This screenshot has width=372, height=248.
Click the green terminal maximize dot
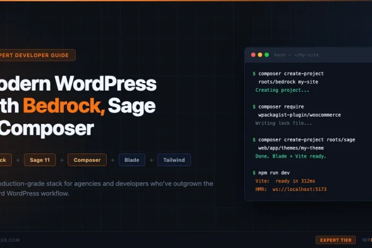click(267, 55)
